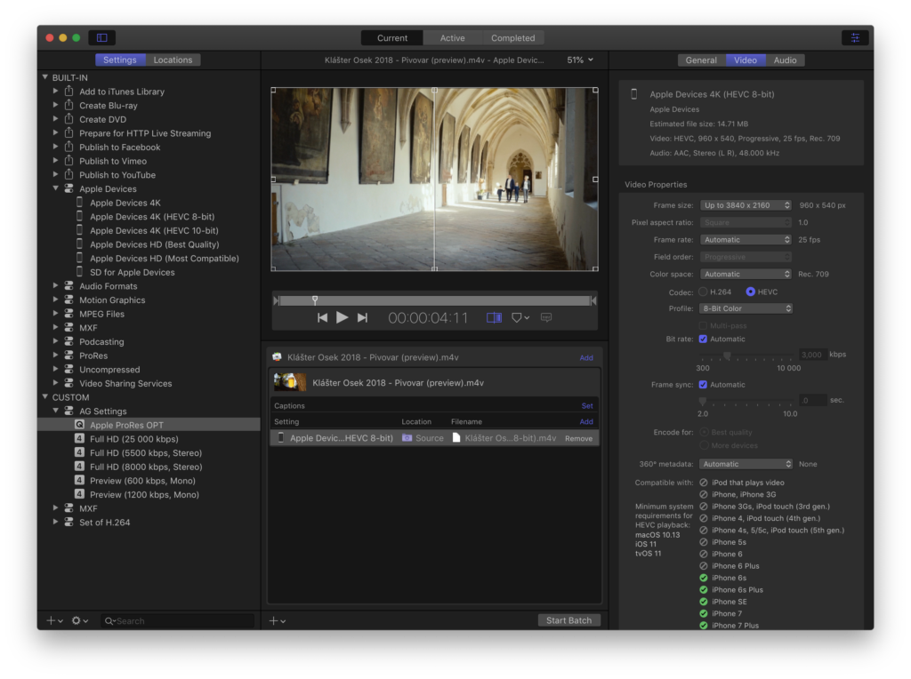Viewport: 911px width, 679px height.
Task: Click the preview timeline playhead
Action: click(x=315, y=300)
